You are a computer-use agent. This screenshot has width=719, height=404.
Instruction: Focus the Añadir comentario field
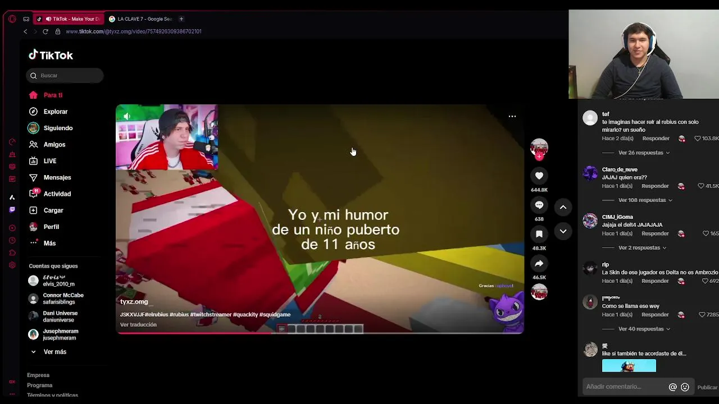pyautogui.click(x=625, y=387)
